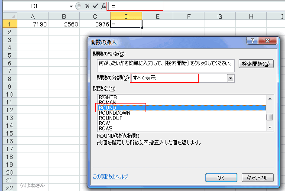Select column B header

click(x=64, y=16)
